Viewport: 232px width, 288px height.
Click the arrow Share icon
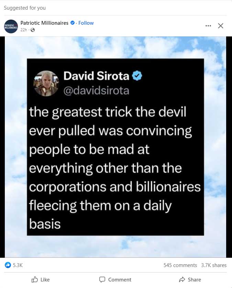[182, 279]
